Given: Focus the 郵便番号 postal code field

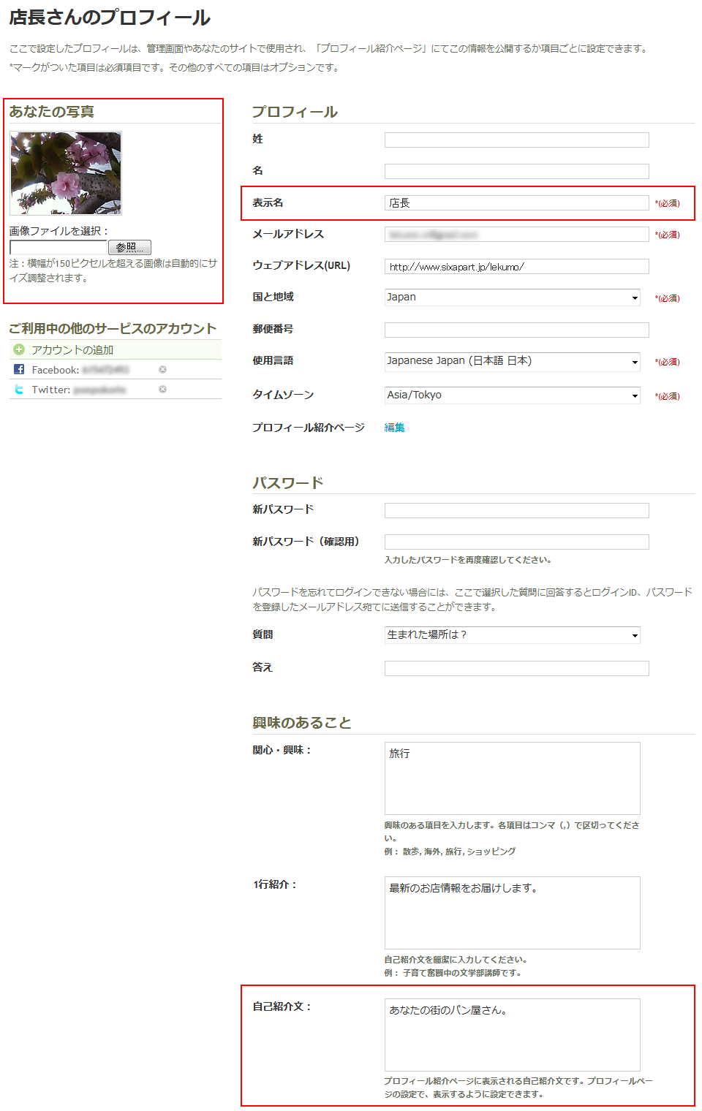Looking at the screenshot, I should (517, 330).
